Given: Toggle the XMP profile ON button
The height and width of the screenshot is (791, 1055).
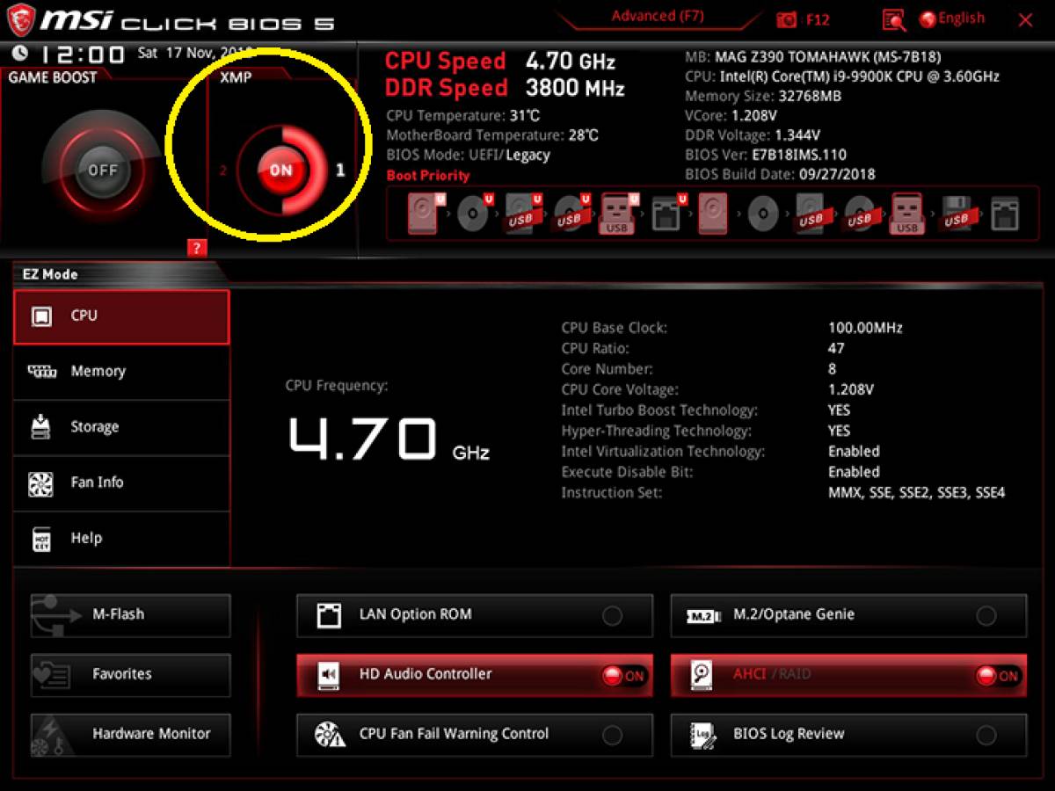Looking at the screenshot, I should coord(280,171).
